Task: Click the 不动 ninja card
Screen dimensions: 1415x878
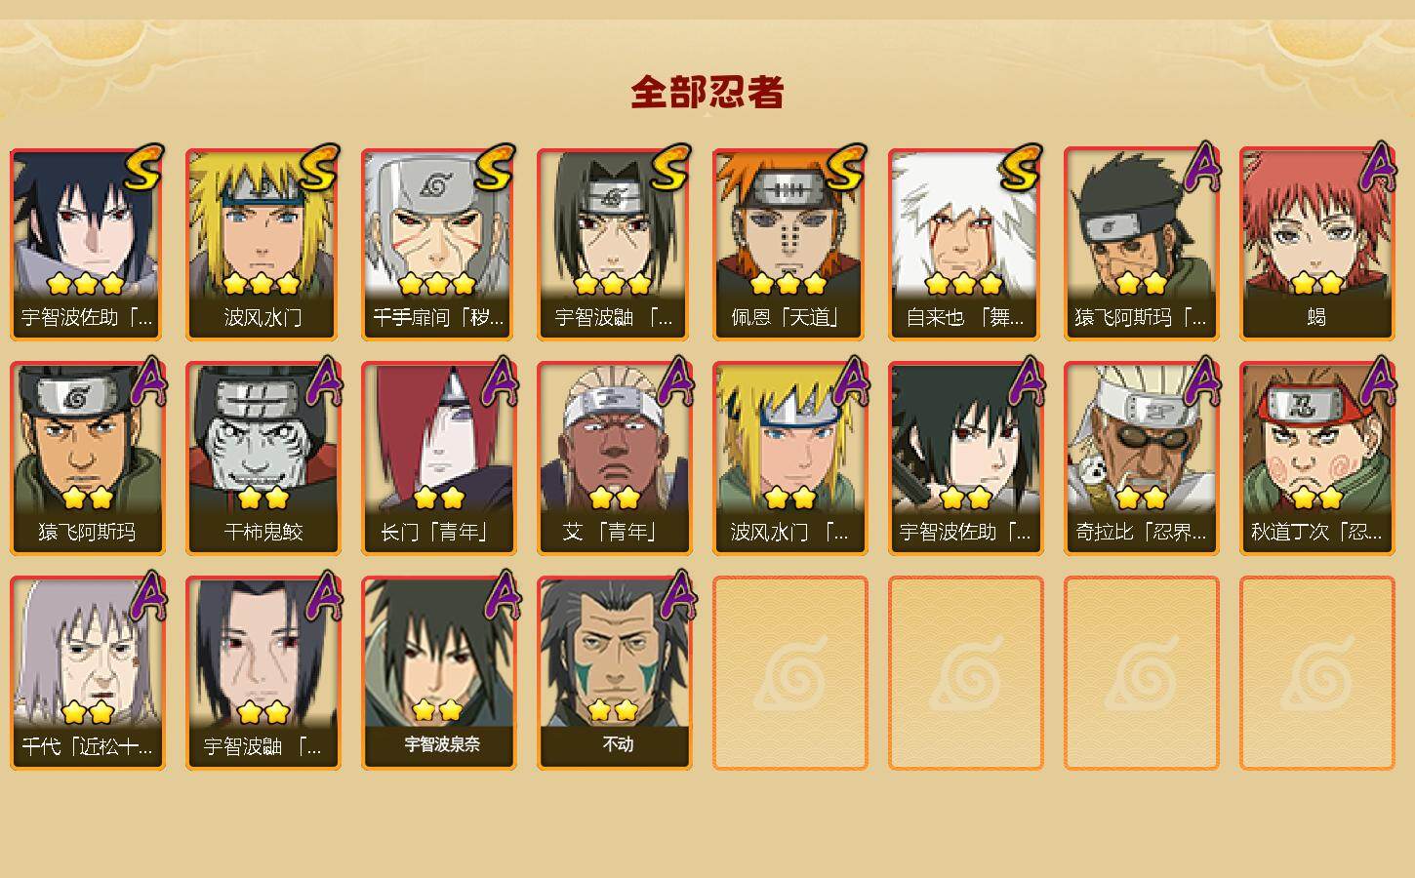Action: coord(614,672)
